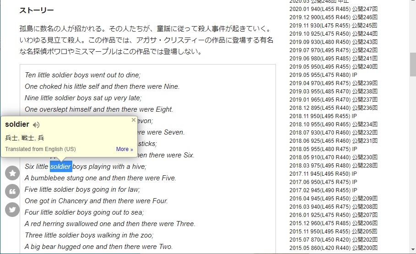Click the 2020.01 940(L455 R485) 公開247回 entry
The image size is (416, 254).
[x=333, y=9]
